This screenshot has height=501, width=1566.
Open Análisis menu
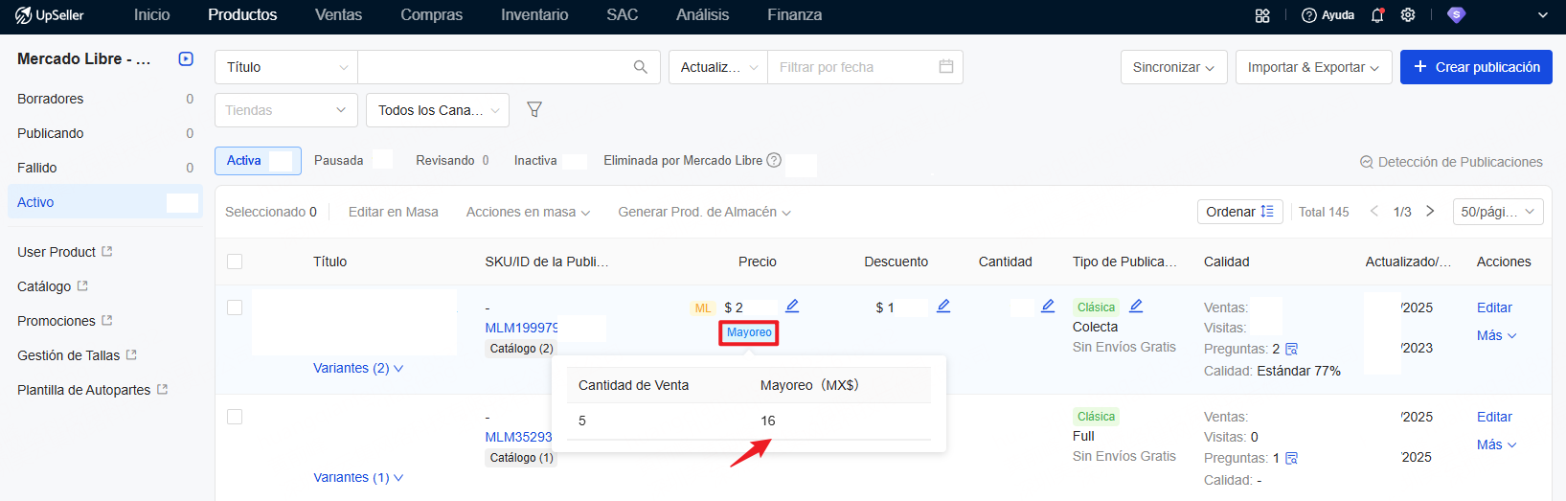(702, 15)
